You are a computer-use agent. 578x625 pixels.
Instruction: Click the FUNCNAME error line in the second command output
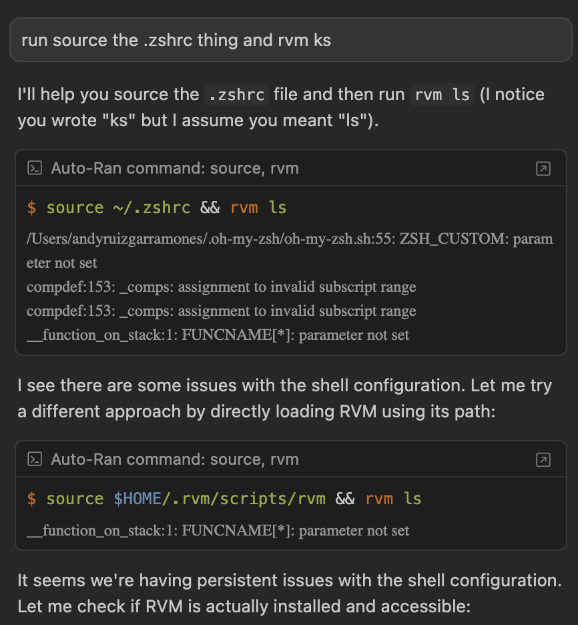[x=218, y=531]
